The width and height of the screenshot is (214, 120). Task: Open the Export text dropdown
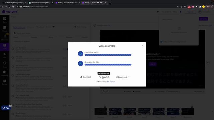122,77
